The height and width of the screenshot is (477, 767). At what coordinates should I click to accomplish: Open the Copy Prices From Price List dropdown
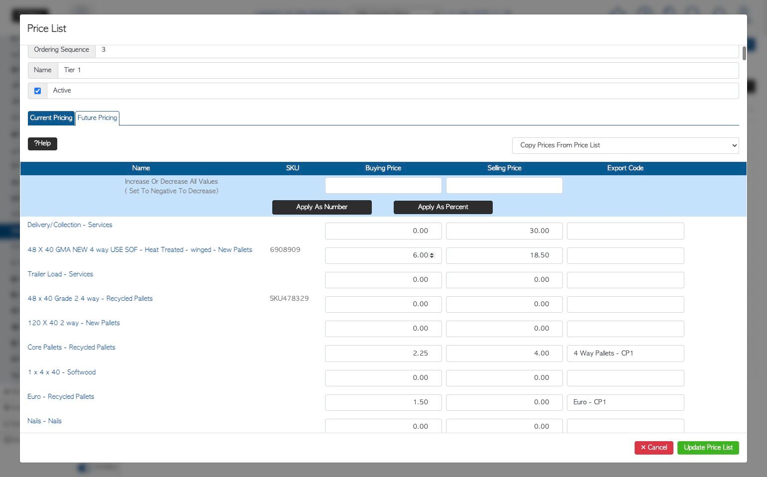pos(625,145)
